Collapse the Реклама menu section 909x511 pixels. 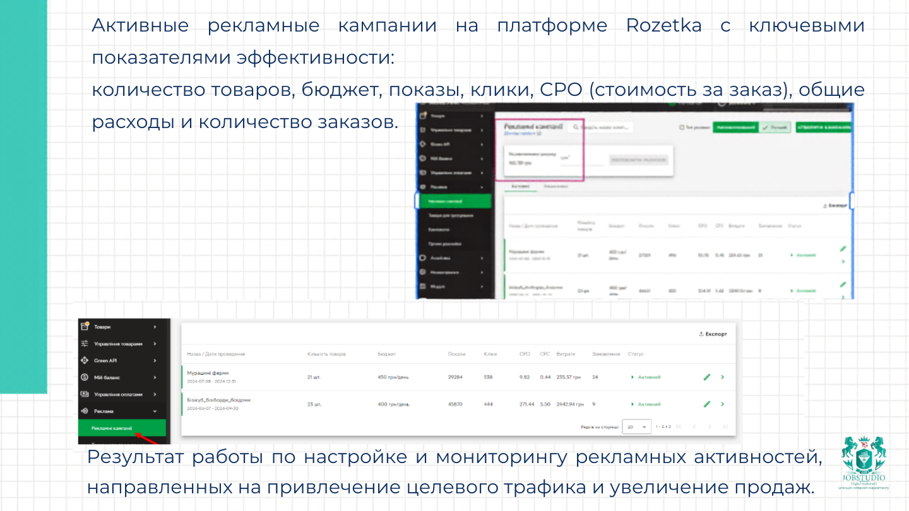click(x=155, y=410)
